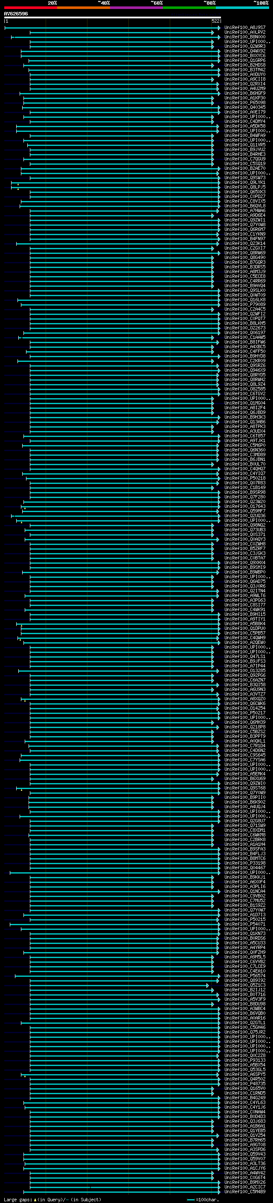Select the UniRef100_C4WK91 label
The image size is (273, 1203).
coord(245,609)
